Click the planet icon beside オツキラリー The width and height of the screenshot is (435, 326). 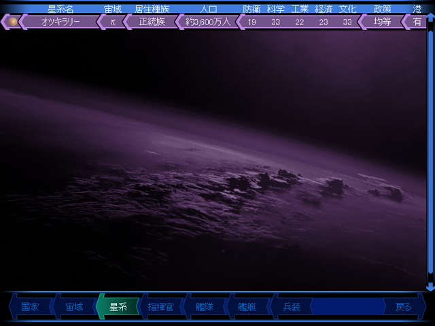(13, 22)
